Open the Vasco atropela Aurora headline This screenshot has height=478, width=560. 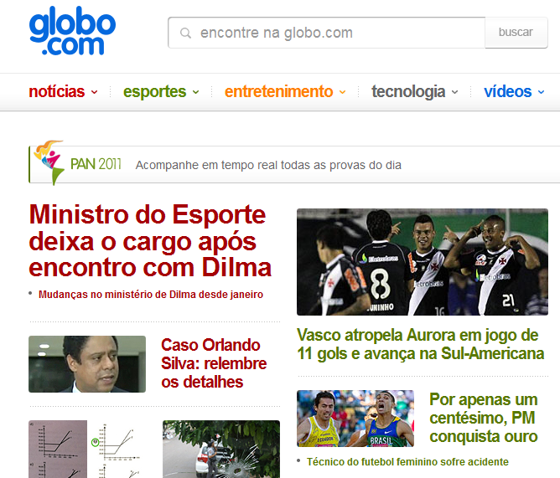coord(420,345)
